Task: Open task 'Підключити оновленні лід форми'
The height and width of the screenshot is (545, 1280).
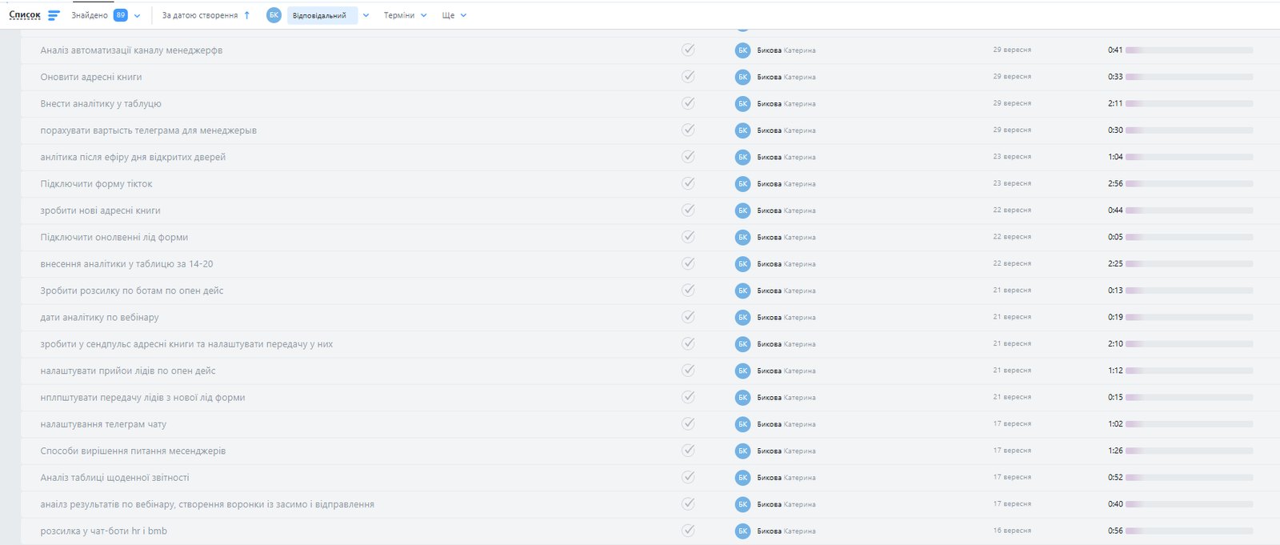Action: [x=114, y=238]
